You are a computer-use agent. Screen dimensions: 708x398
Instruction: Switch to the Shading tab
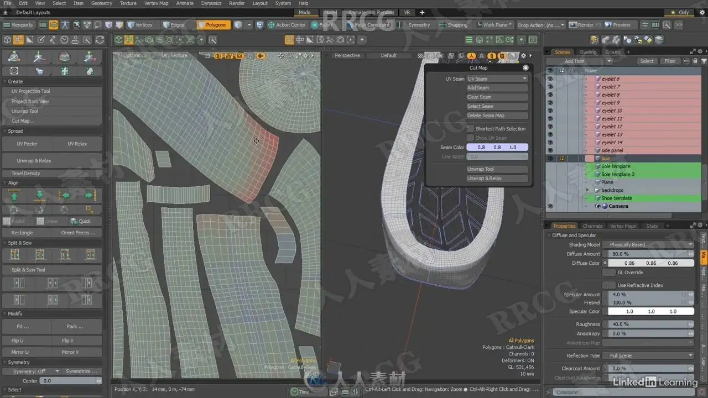coord(588,53)
